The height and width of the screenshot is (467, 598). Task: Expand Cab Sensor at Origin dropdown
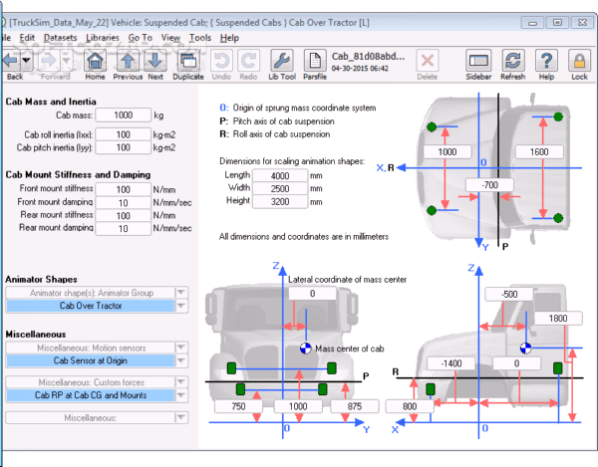[180, 360]
